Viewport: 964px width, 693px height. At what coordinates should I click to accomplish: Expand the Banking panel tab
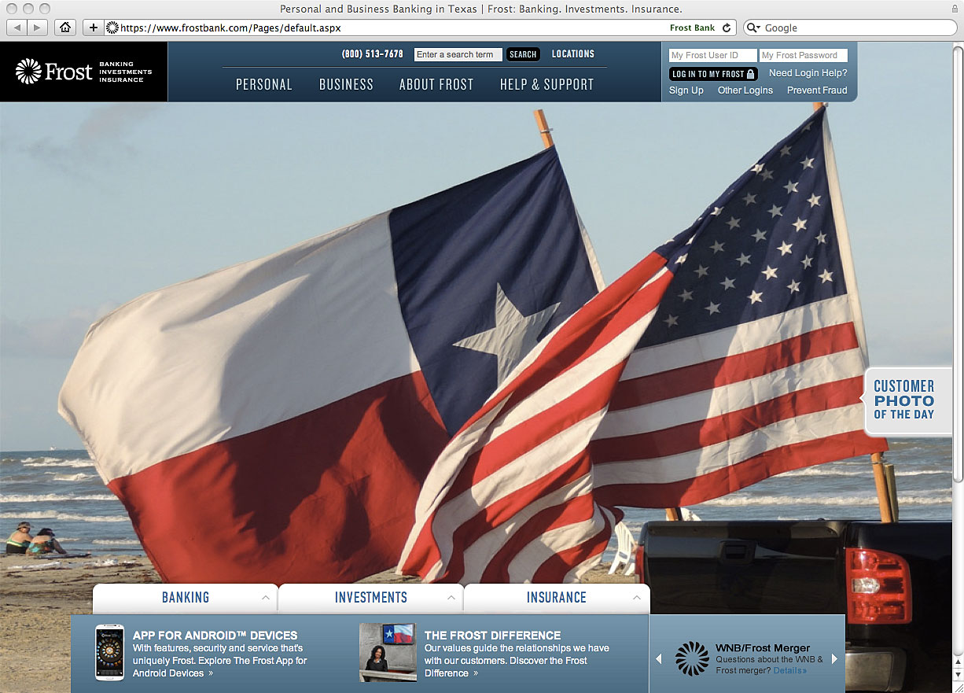pos(186,598)
